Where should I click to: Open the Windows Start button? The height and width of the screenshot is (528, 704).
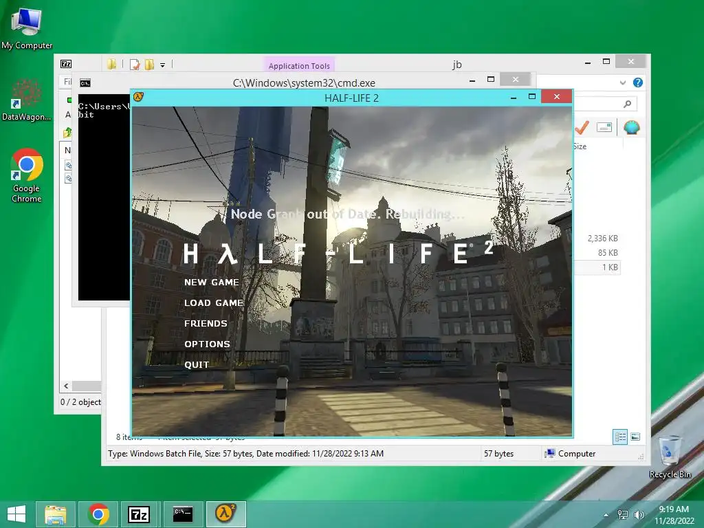pos(16,514)
